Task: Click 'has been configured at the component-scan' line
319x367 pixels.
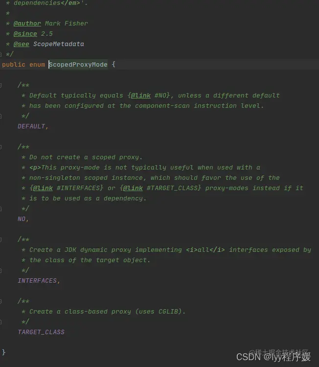Action: (x=146, y=106)
